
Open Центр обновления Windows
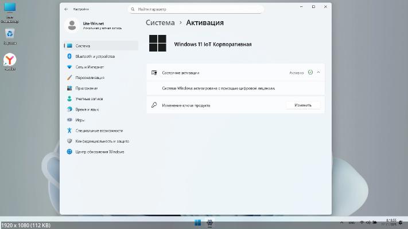pyautogui.click(x=99, y=152)
